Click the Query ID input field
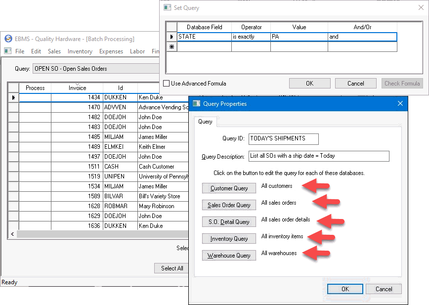The image size is (429, 305). click(283, 139)
